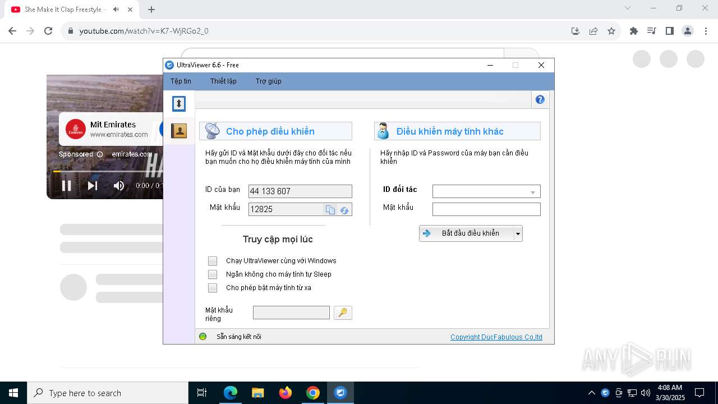Open the taskbar clock showing 4:08 AM
The image size is (718, 404).
(x=669, y=393)
